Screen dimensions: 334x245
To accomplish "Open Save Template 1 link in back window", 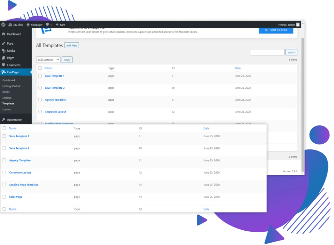I will [x=54, y=76].
